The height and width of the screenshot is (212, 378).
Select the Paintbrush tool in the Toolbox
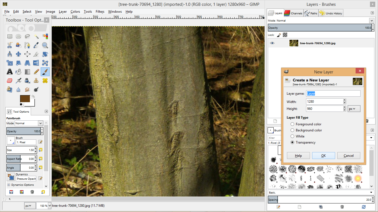pos(45,71)
